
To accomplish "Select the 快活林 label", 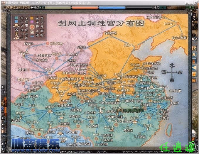I will pyautogui.click(x=28, y=44).
